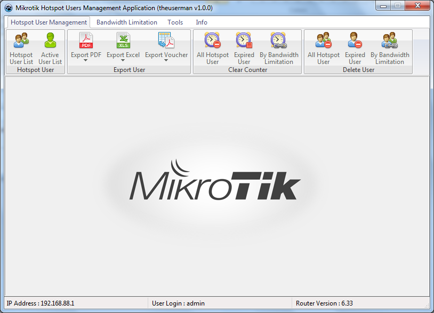Clear counter for All Hotspot User
Image resolution: width=434 pixels, height=313 pixels.
213,48
